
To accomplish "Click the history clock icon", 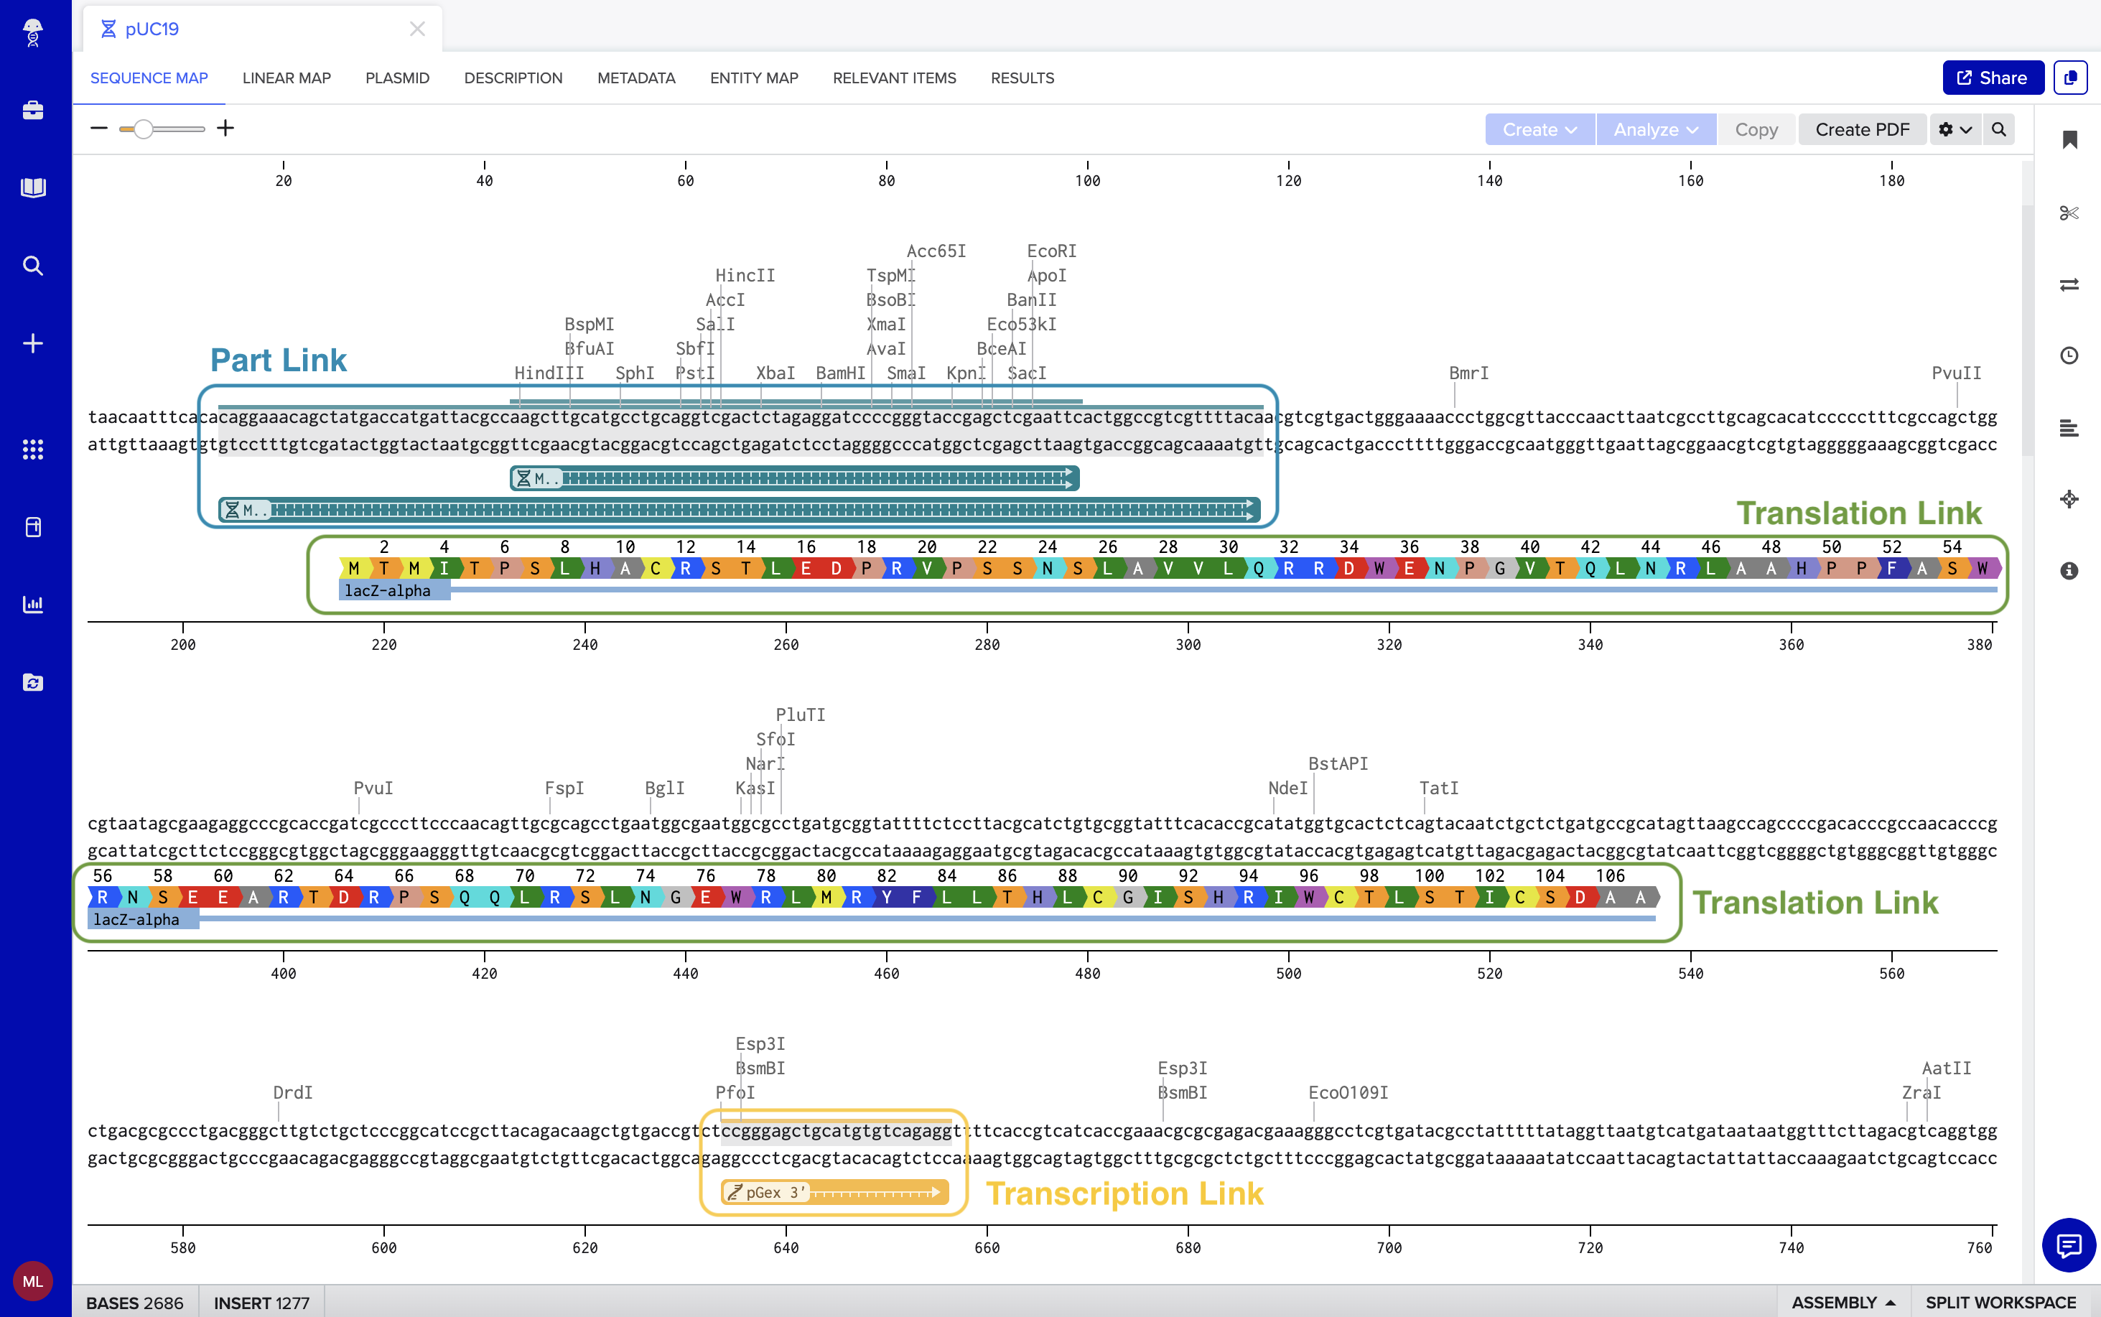I will 2069,355.
